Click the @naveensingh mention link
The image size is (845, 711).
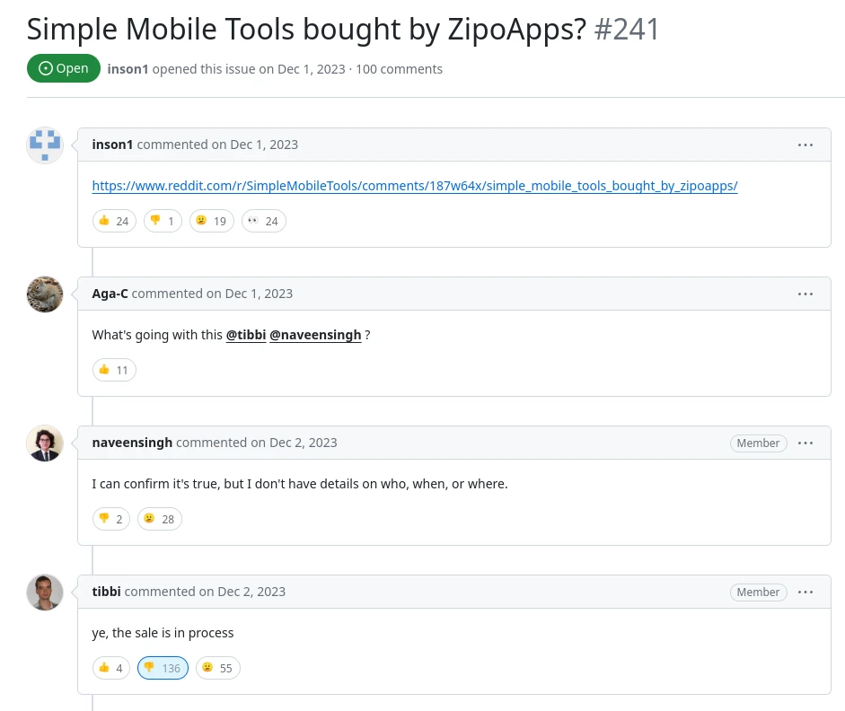[x=315, y=335]
